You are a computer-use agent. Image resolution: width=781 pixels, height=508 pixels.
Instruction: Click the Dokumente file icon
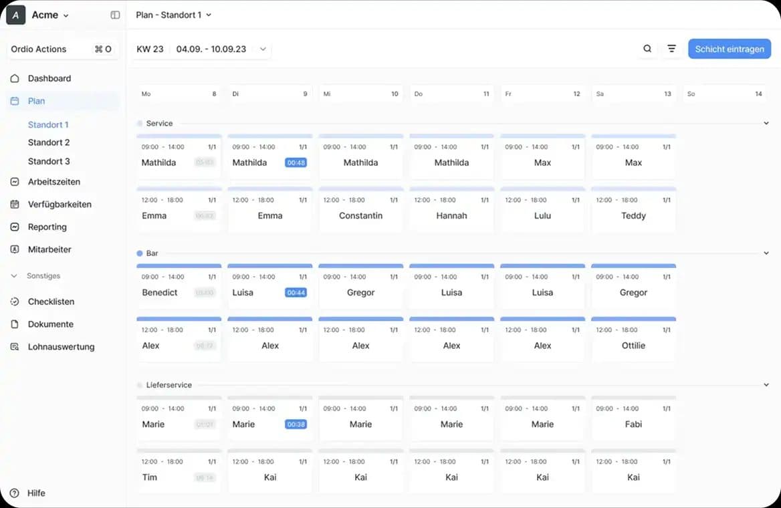point(15,324)
